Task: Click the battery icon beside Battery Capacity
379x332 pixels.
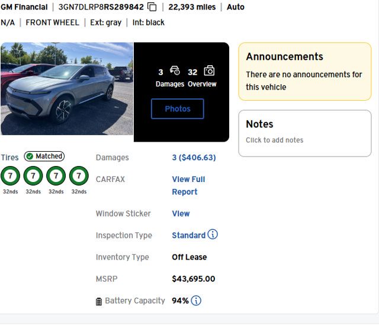Action: coord(99,302)
